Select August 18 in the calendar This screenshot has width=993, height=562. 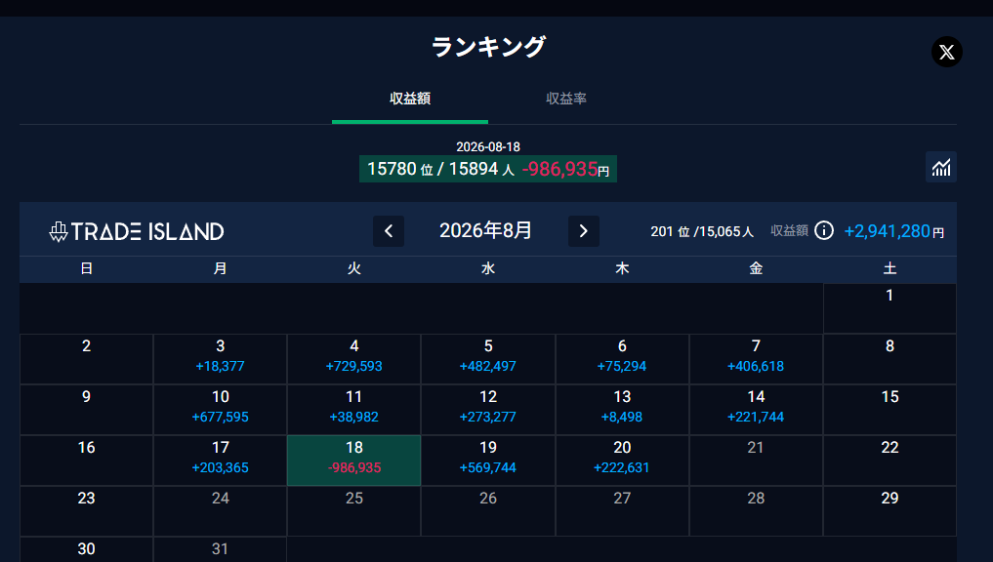(354, 461)
